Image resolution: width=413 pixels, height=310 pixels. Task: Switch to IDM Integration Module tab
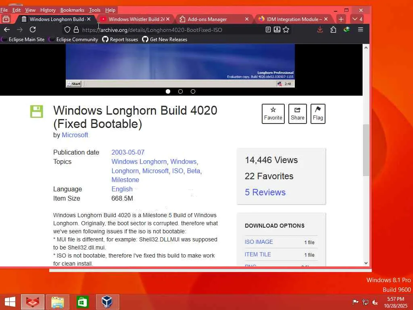click(x=292, y=19)
